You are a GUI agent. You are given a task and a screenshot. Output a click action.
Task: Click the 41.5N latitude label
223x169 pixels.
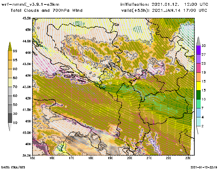(26, 110)
